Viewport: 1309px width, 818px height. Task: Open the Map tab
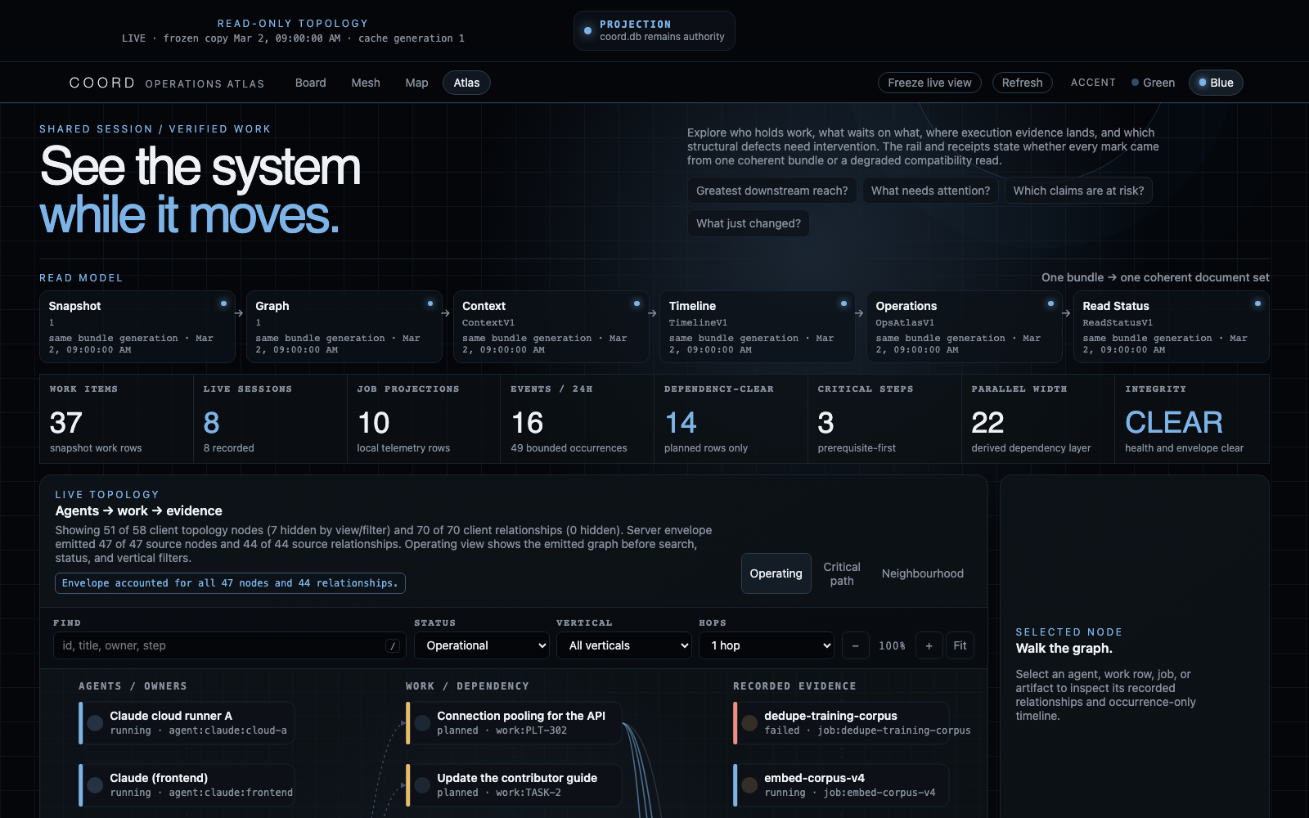[416, 83]
